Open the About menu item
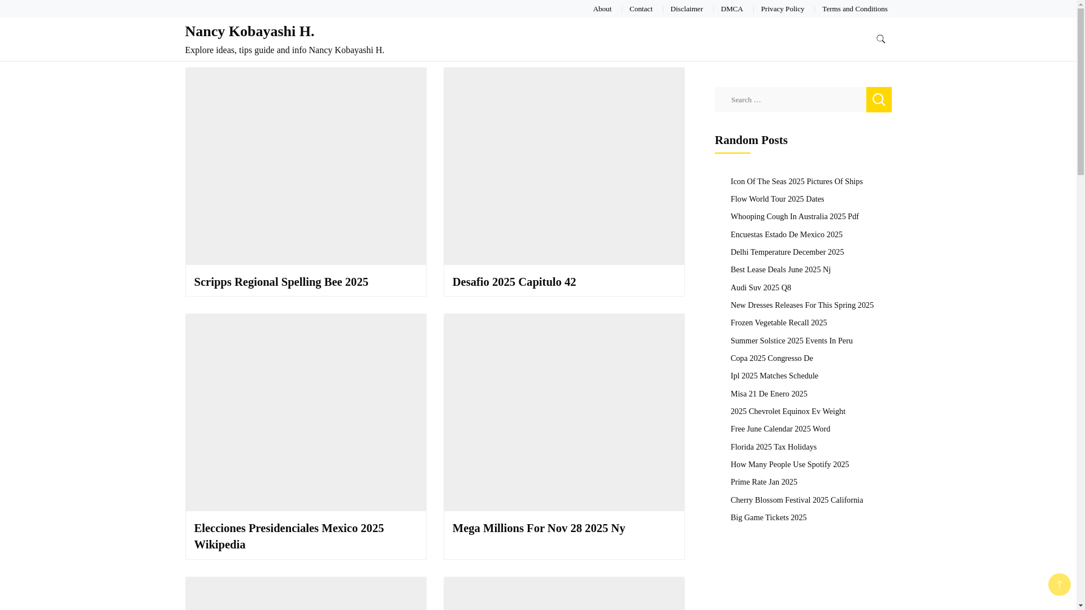This screenshot has height=610, width=1085. coord(602,8)
